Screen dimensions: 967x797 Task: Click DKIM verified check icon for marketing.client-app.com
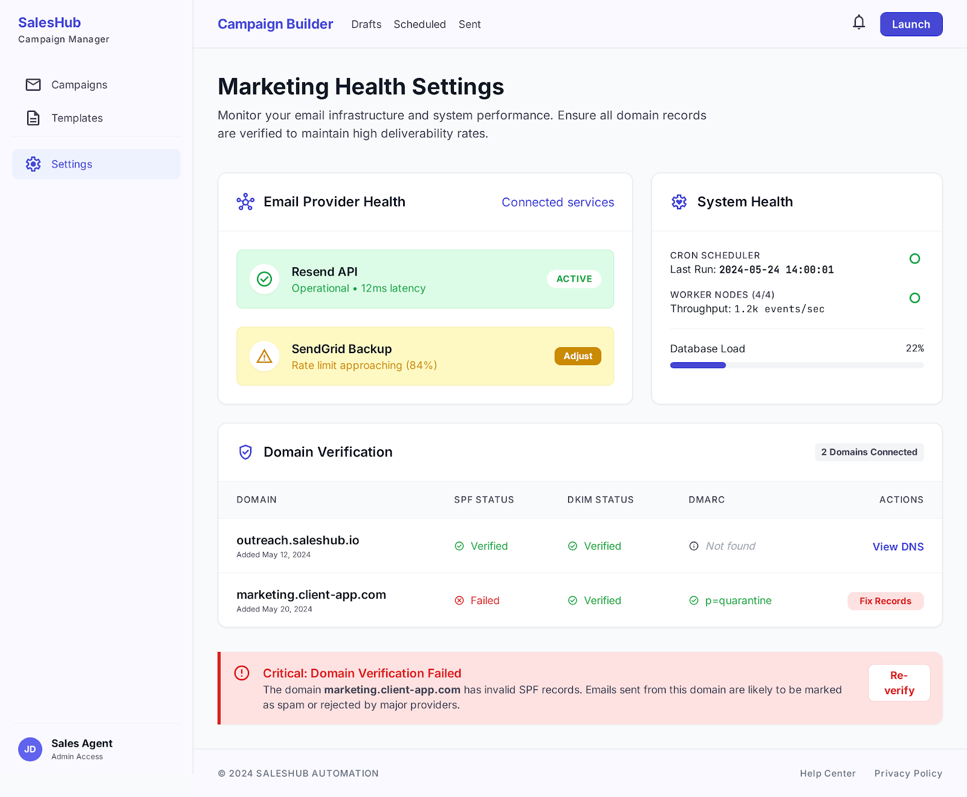pos(572,600)
